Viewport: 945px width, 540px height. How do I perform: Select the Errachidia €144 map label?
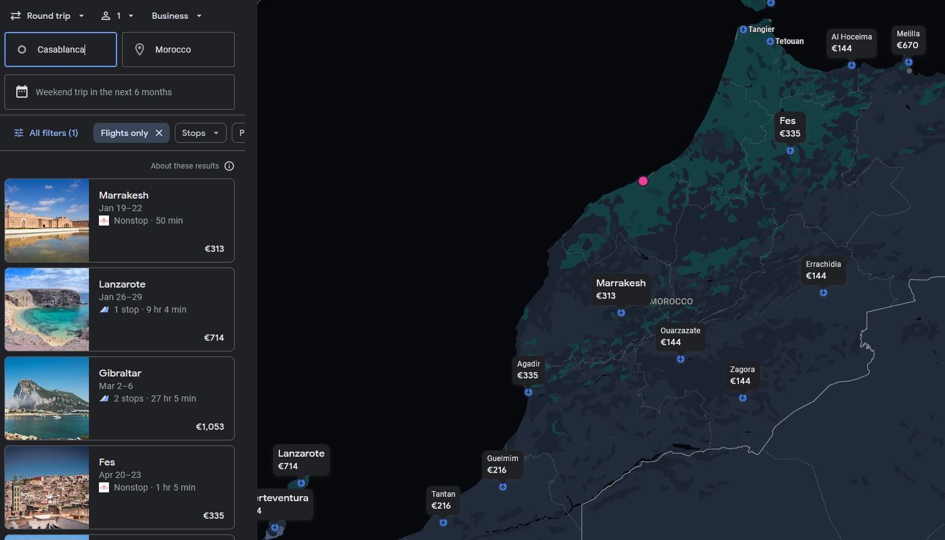pos(823,270)
